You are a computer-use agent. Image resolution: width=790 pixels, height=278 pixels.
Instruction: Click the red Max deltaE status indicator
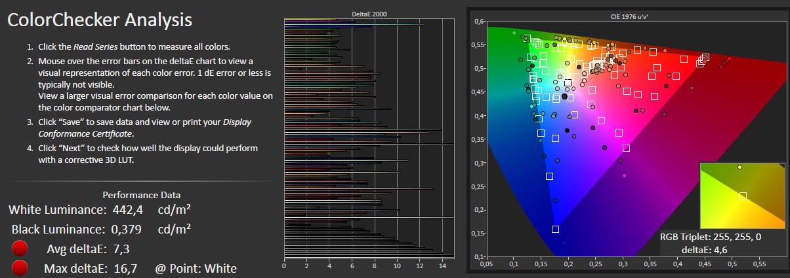pyautogui.click(x=21, y=268)
